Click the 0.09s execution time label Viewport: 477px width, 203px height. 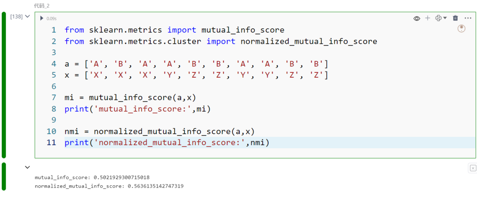[x=51, y=19]
